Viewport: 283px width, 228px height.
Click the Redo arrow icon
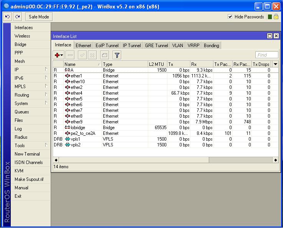[x=18, y=17]
